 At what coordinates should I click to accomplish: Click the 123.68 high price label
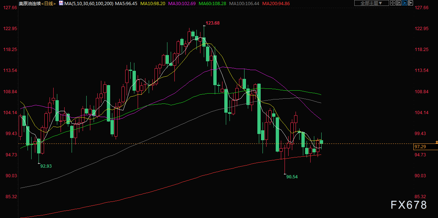point(213,23)
